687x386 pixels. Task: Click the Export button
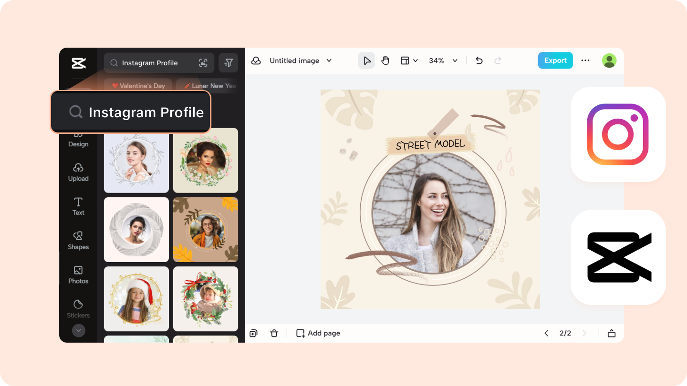coord(555,61)
